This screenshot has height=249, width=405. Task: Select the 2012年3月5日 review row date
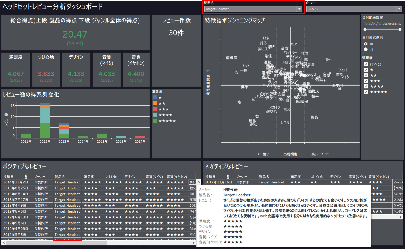pyautogui.click(x=15, y=235)
